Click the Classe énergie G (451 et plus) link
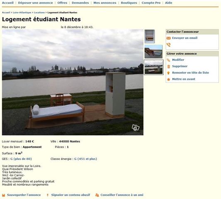This screenshot has height=199, width=221. tap(85, 159)
